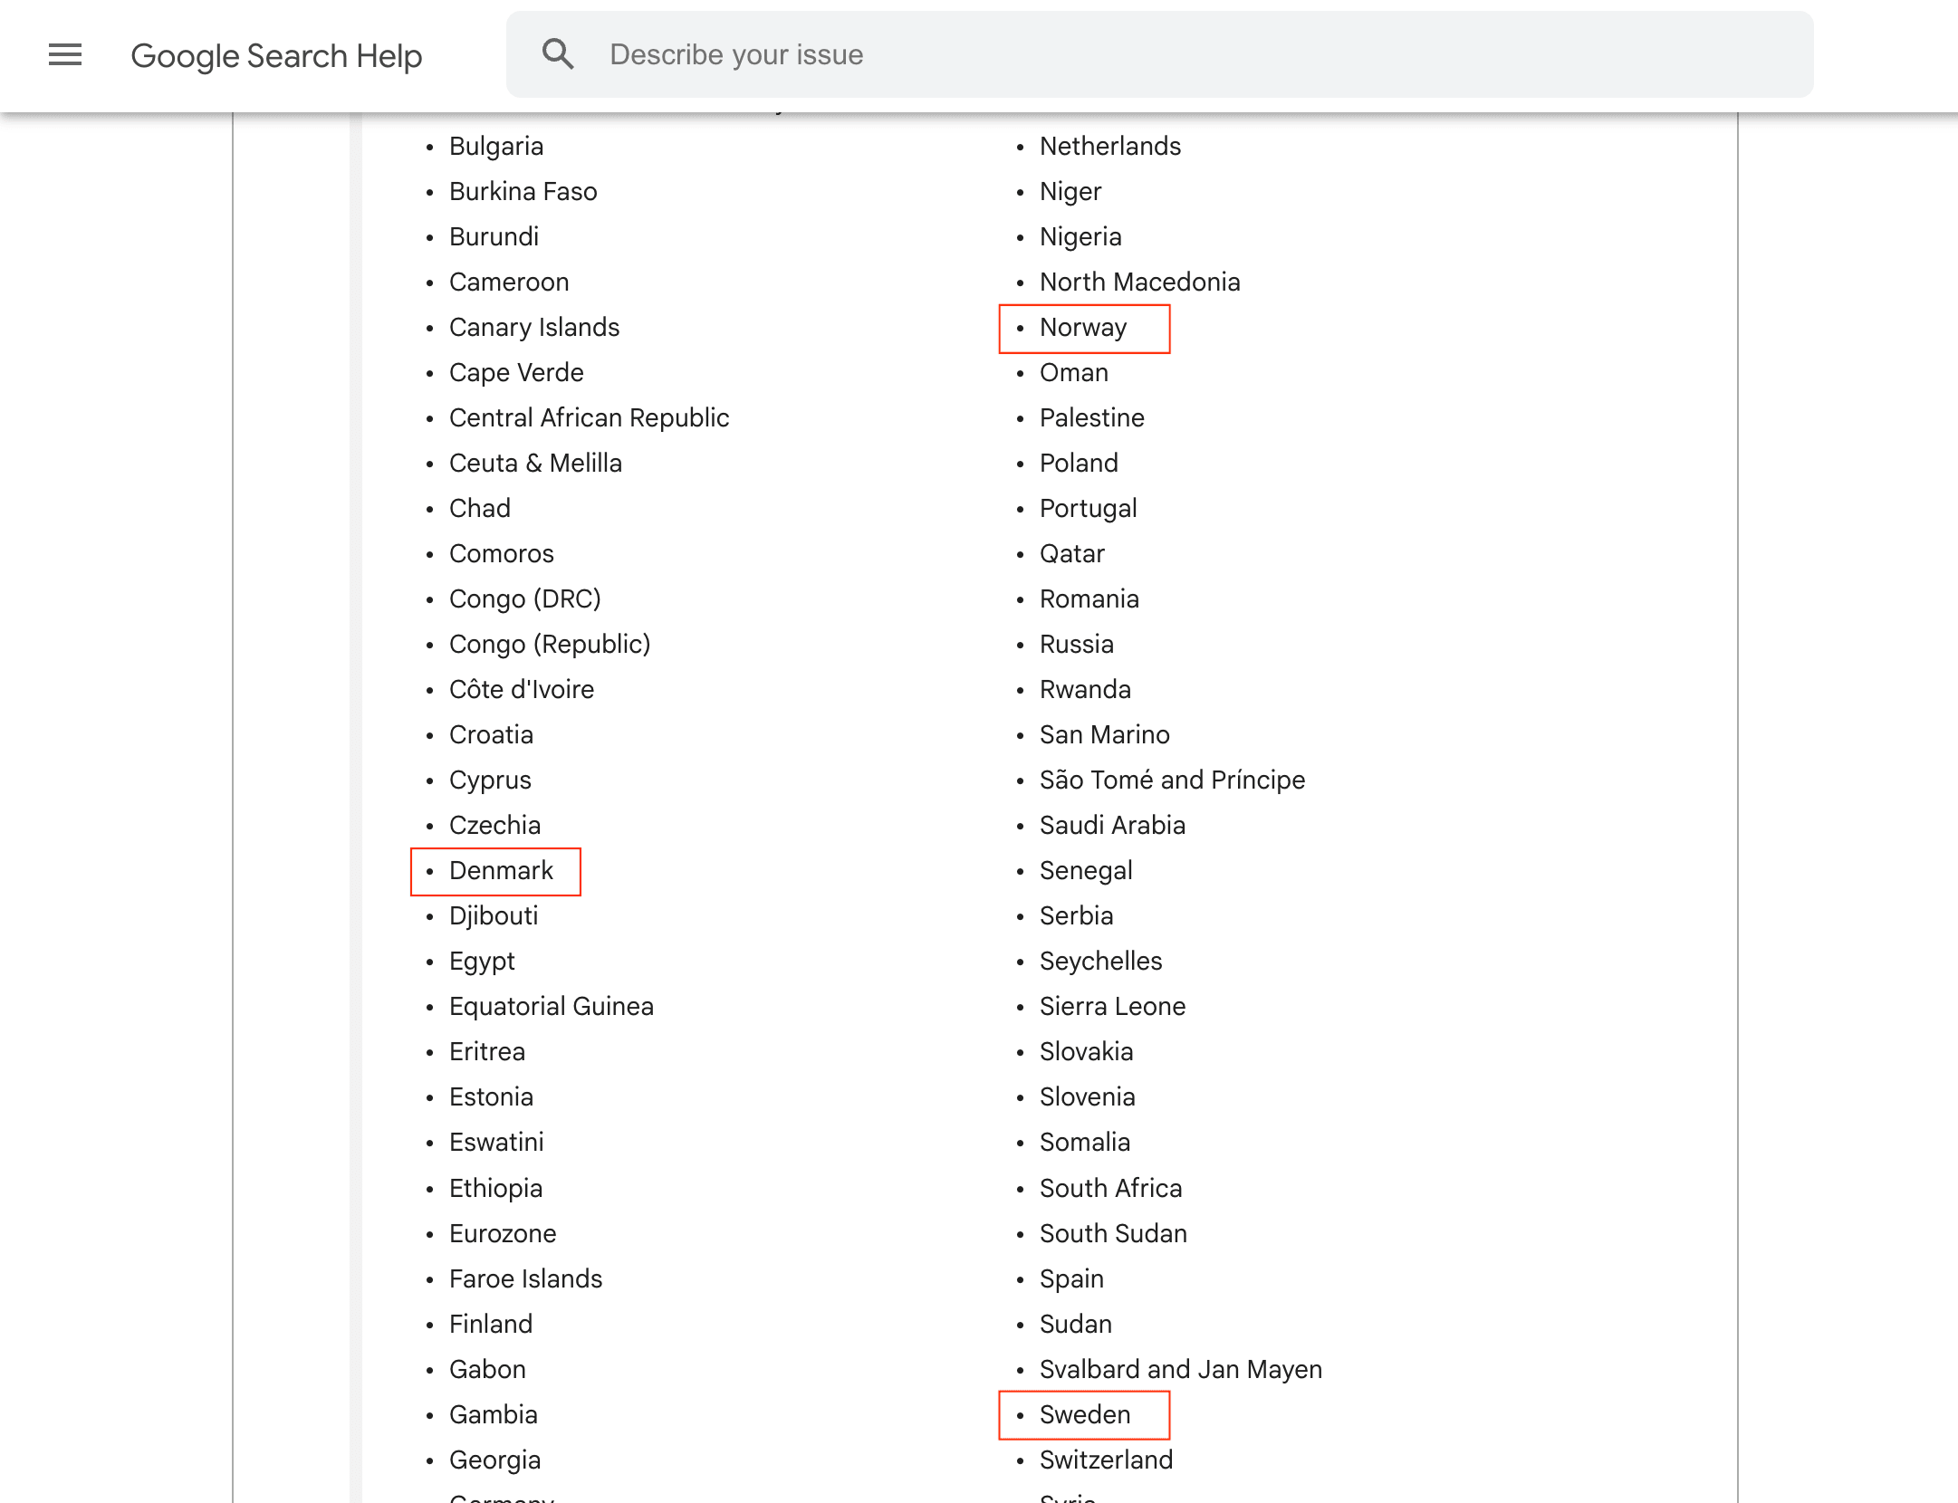Click Rwanda in the list
This screenshot has height=1503, width=1958.
pyautogui.click(x=1085, y=689)
